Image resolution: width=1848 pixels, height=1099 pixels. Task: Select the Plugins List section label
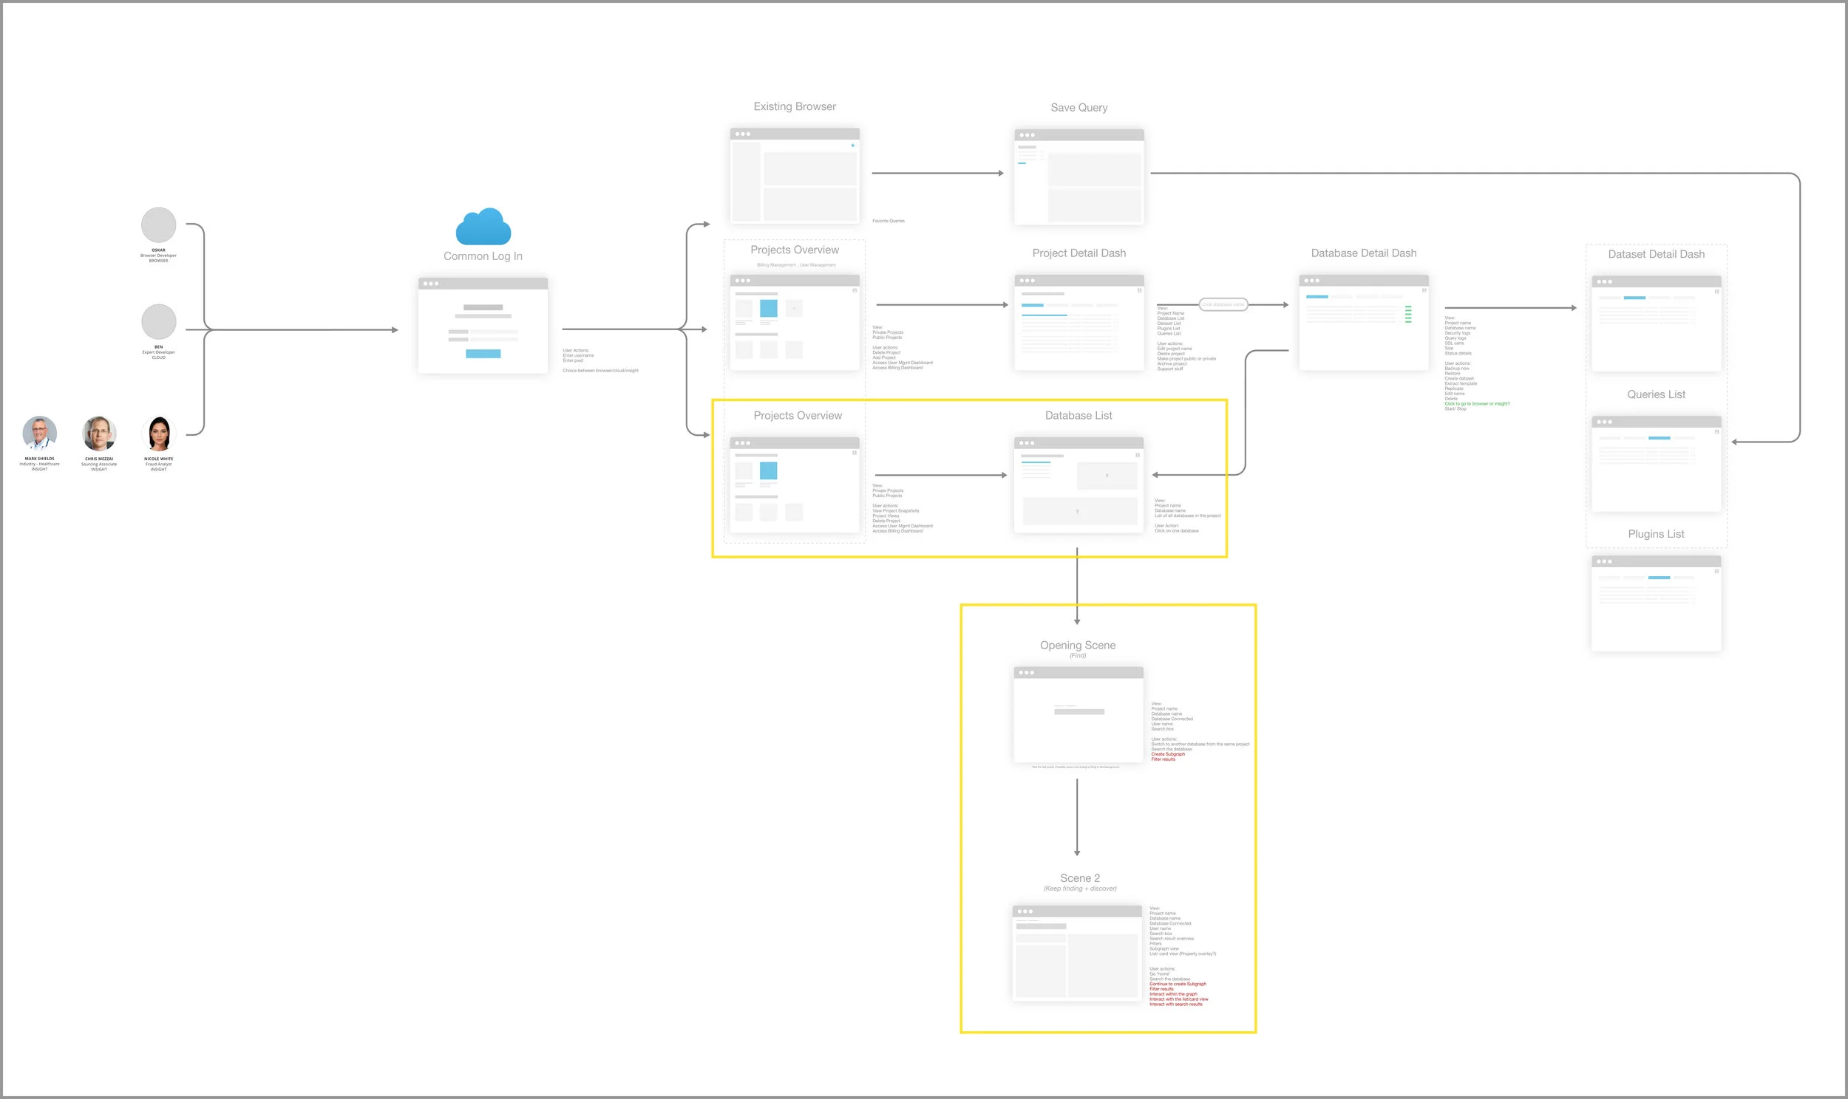[1655, 533]
